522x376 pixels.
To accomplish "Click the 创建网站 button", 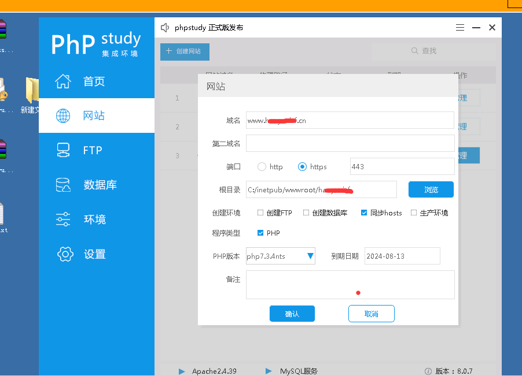I will [185, 51].
